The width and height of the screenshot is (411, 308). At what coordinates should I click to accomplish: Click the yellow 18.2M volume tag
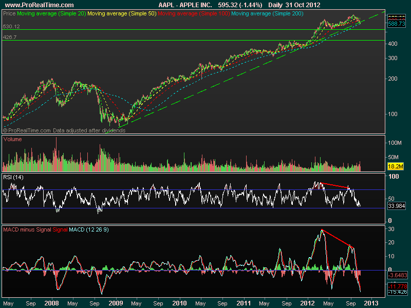(396, 166)
